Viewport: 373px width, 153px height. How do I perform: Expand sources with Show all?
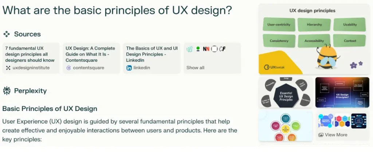[x=195, y=68]
